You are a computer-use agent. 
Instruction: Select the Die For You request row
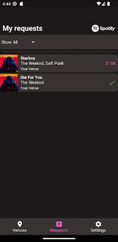[x=59, y=83]
